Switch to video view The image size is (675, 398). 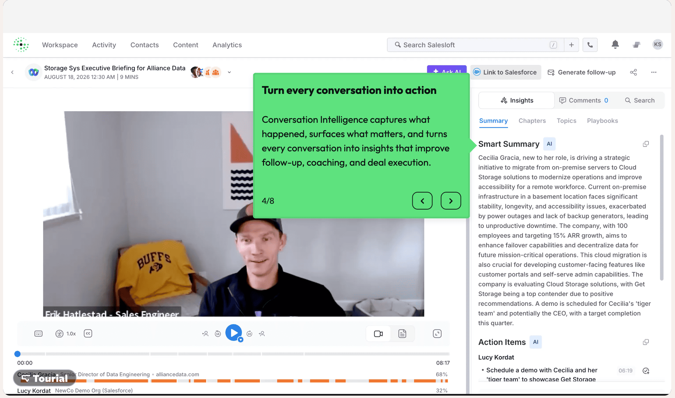click(x=378, y=334)
